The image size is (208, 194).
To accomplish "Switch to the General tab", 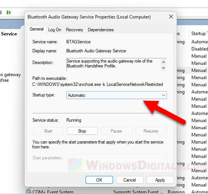I will point(37,29).
